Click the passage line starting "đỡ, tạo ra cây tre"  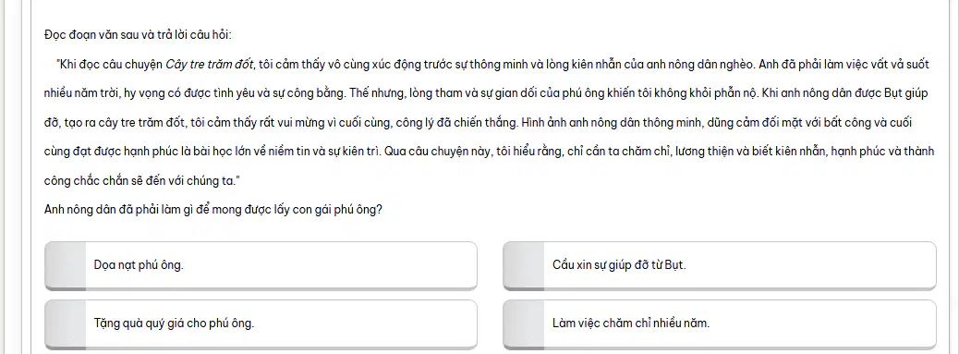point(479,122)
